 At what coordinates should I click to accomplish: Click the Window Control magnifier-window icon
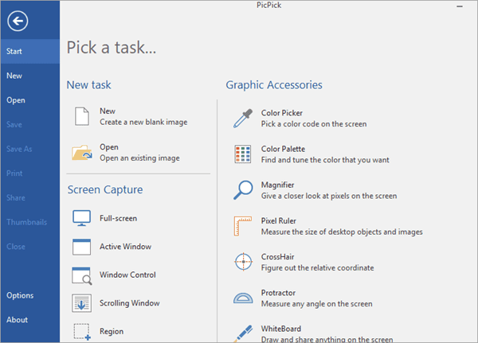(x=82, y=275)
